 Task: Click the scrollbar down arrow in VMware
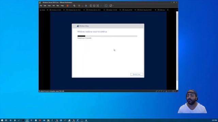pyautogui.click(x=177, y=89)
